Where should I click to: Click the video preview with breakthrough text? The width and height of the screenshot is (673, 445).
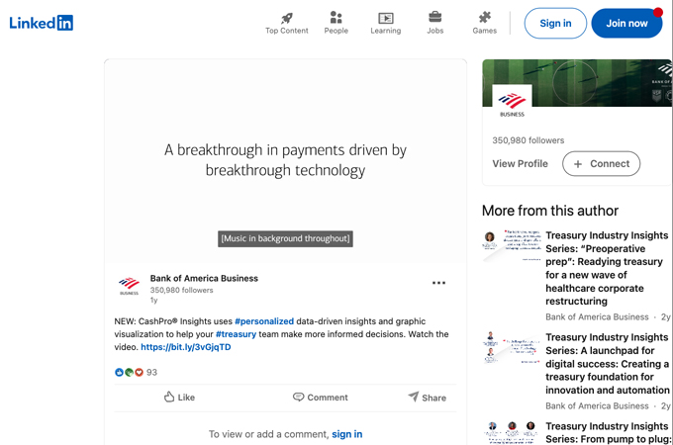pyautogui.click(x=285, y=160)
